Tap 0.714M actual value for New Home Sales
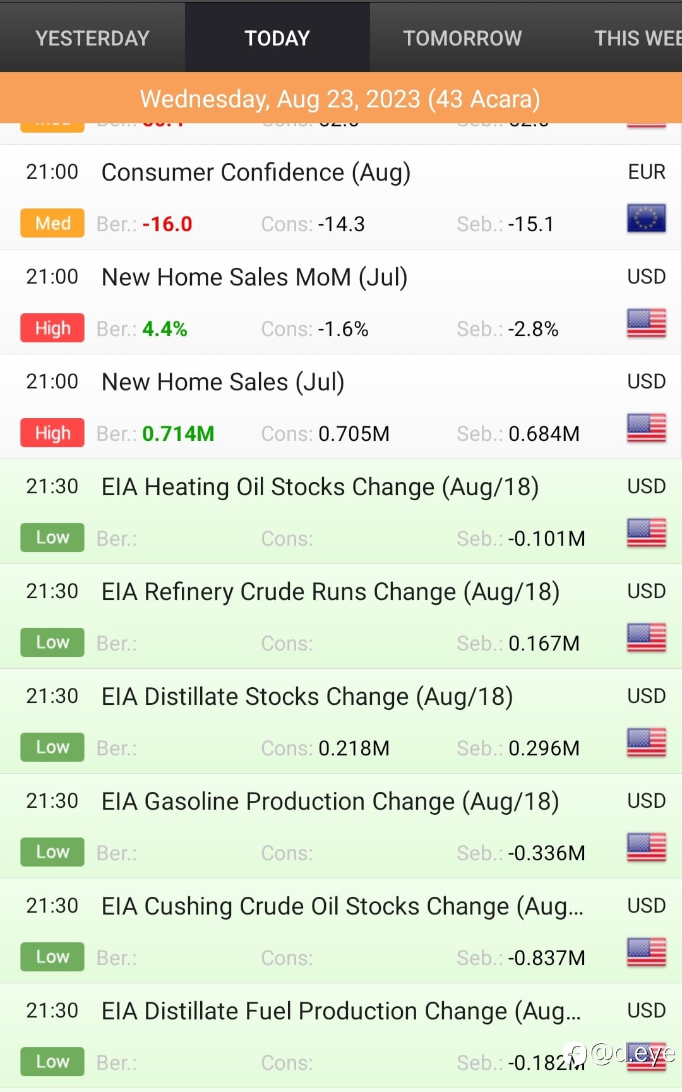 [178, 434]
